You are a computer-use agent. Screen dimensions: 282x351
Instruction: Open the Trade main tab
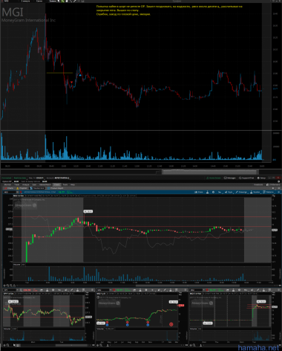pos(16,184)
